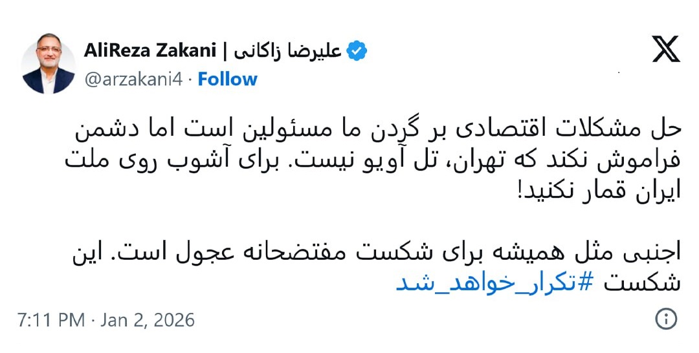Image resolution: width=699 pixels, height=353 pixels.
Task: Click the X logo icon
Action: (666, 50)
